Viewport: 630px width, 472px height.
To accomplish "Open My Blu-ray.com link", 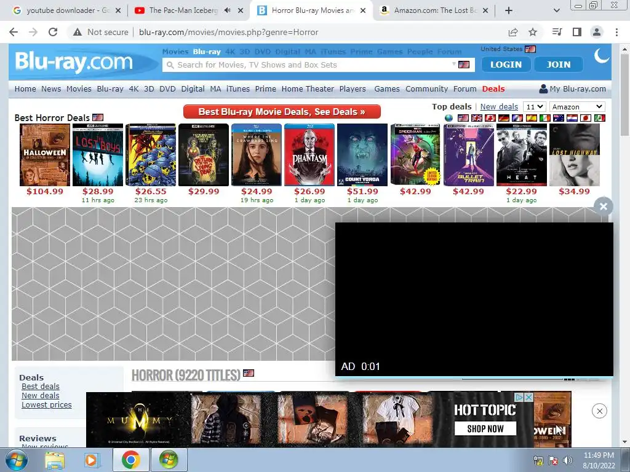I will tap(573, 88).
